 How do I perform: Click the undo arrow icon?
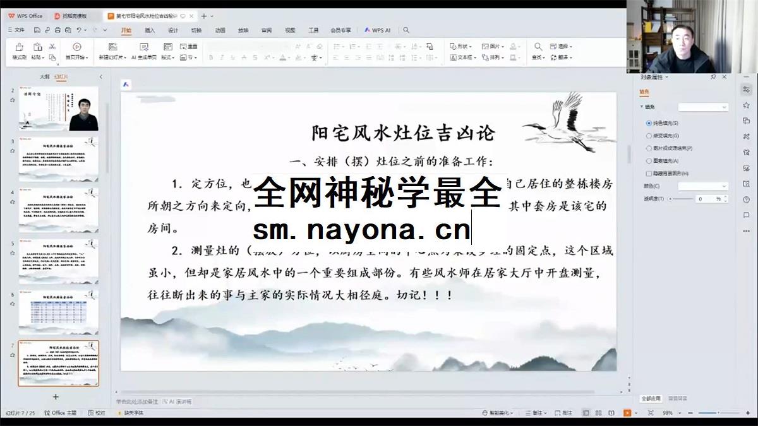click(79, 30)
